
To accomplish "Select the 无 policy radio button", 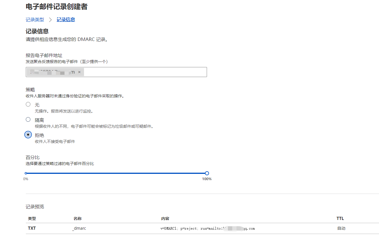I will [x=28, y=104].
